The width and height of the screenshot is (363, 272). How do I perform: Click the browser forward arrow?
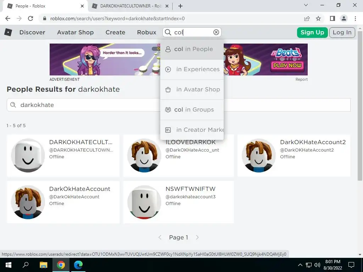[x=19, y=18]
